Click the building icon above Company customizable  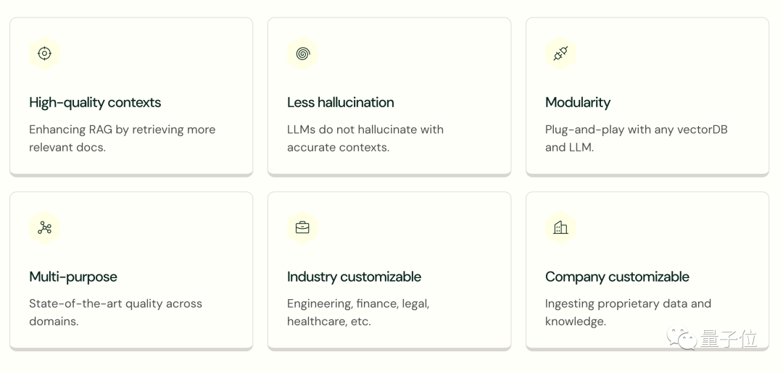point(560,228)
